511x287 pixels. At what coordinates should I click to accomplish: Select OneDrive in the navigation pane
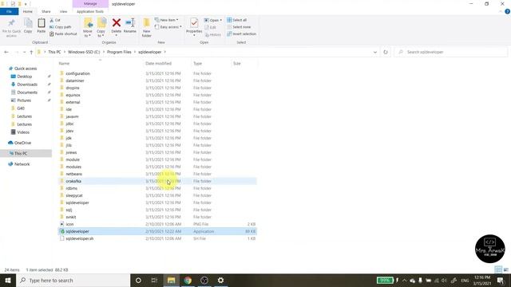[22, 143]
